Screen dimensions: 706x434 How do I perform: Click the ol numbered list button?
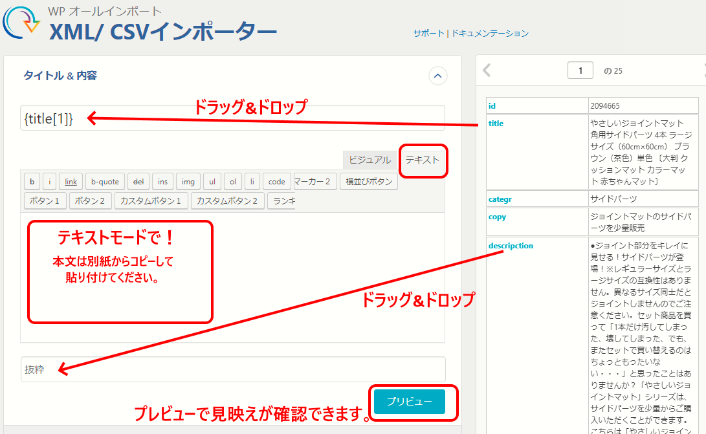pyautogui.click(x=232, y=182)
